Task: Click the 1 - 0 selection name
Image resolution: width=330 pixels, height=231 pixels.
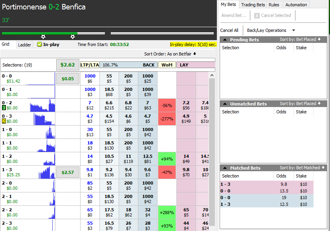Action: (x=7, y=129)
